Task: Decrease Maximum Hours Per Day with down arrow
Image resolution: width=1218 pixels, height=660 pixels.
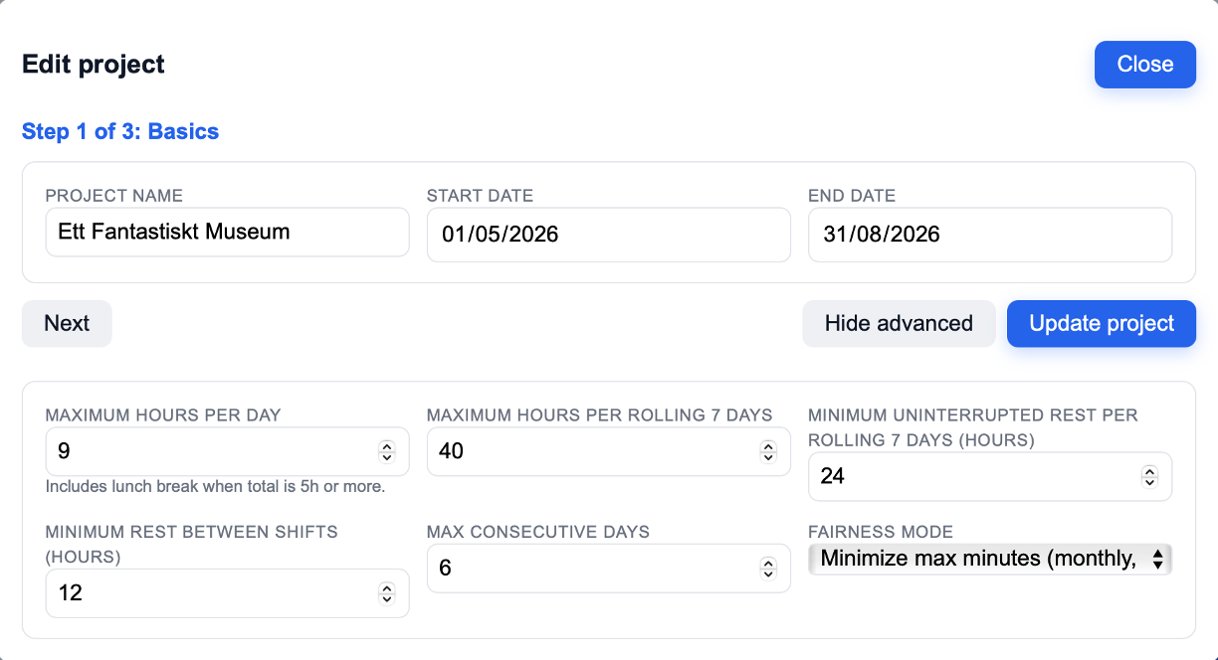Action: (387, 457)
